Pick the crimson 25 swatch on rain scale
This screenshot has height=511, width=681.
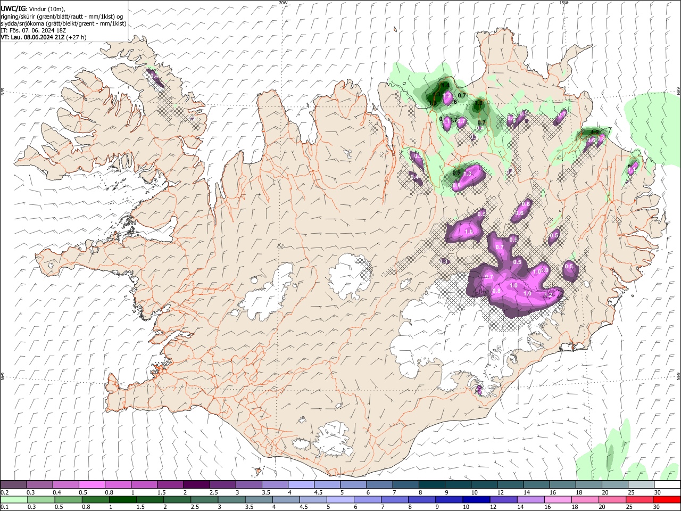[638, 499]
